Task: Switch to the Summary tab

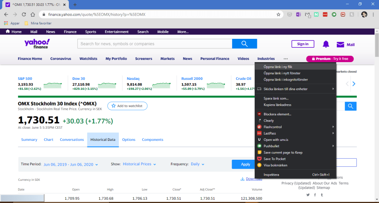Action: click(29, 140)
